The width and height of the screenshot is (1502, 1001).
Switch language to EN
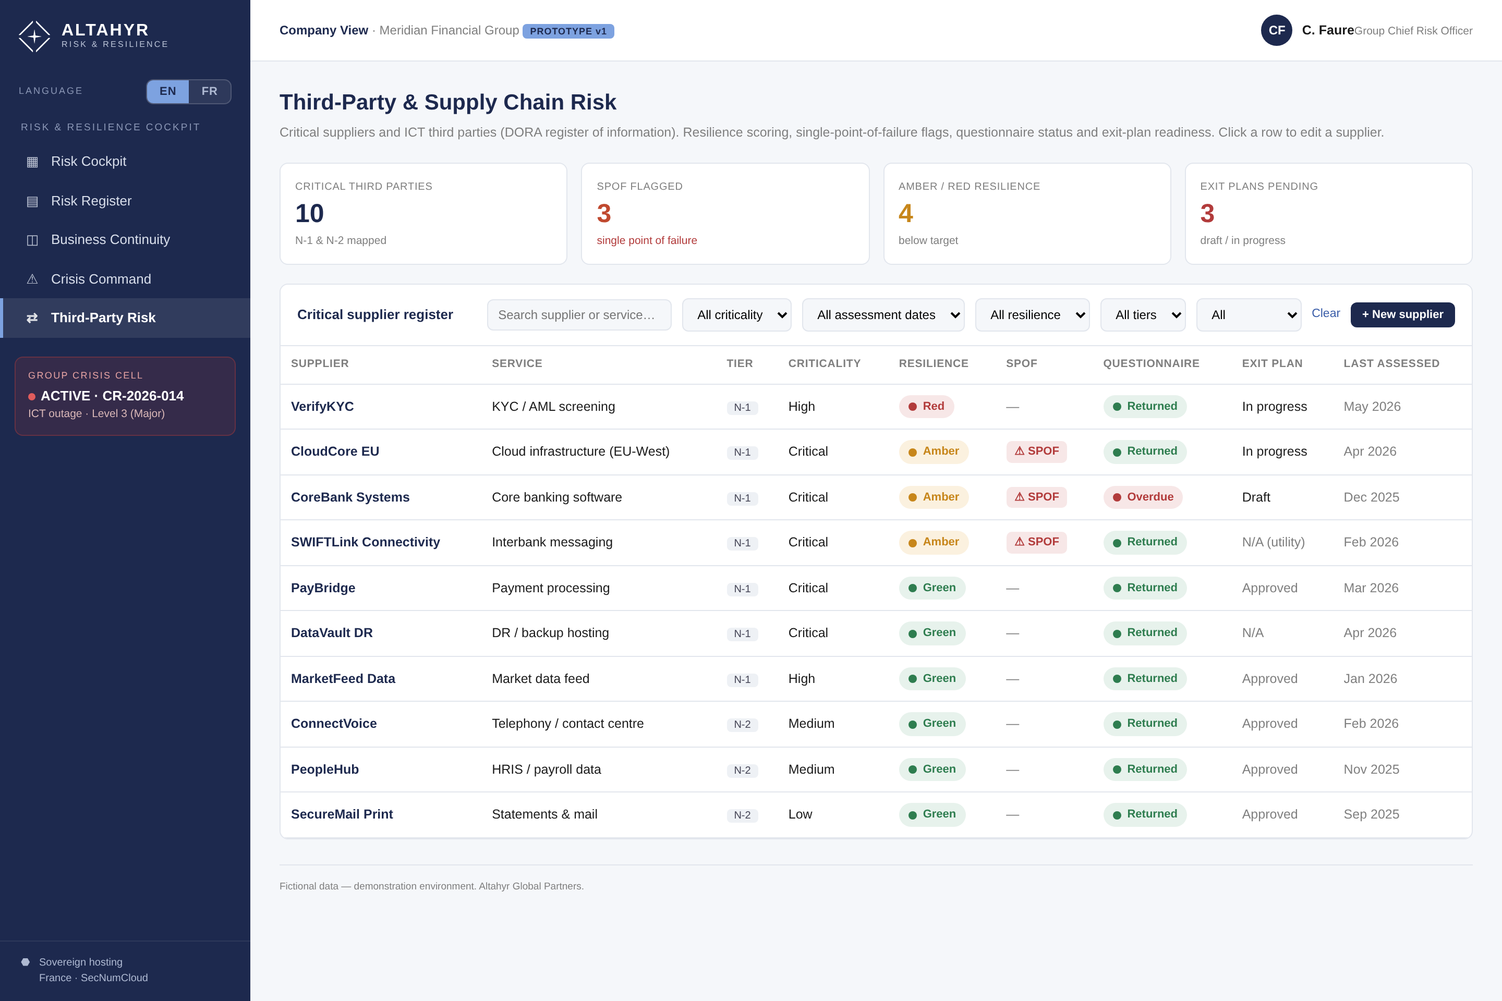click(168, 91)
